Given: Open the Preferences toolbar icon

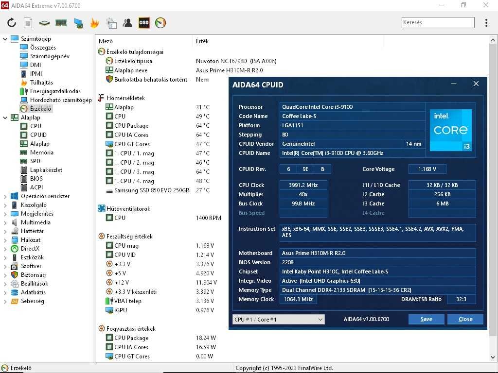Looking at the screenshot, I should pyautogui.click(x=111, y=23).
